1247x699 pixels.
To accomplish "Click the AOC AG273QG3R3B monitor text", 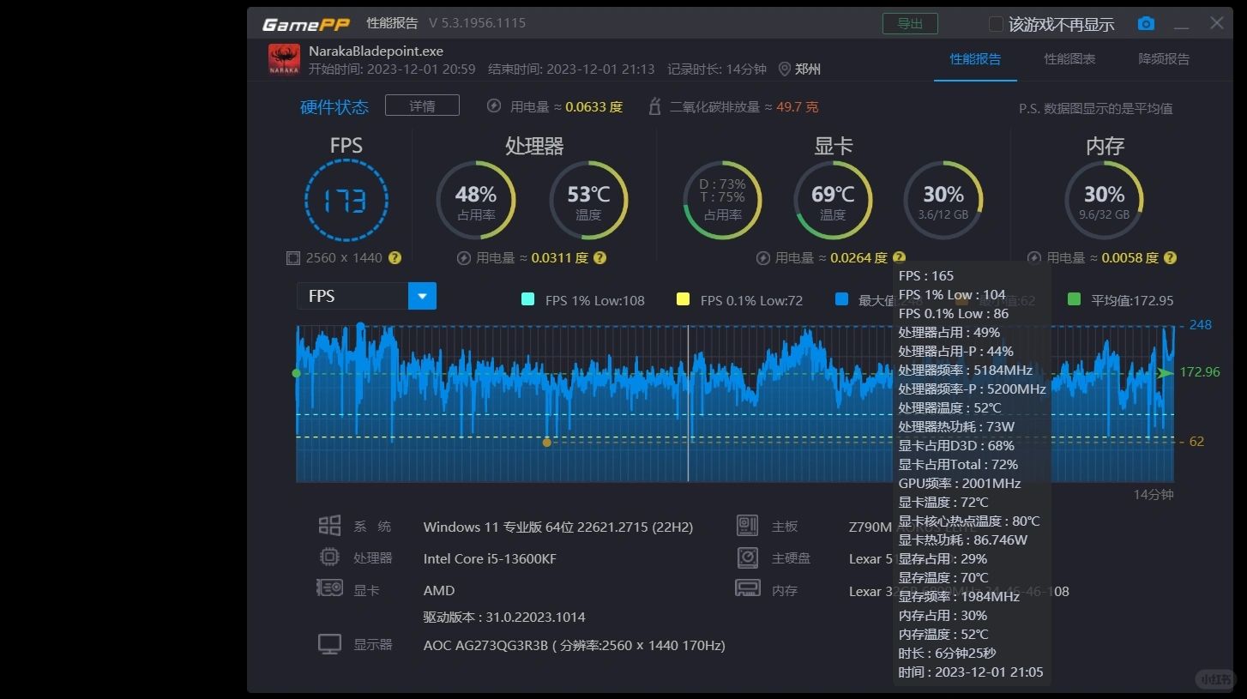I will pos(575,645).
